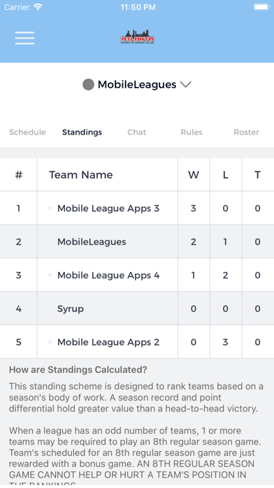Click the L losses column header
274x488 pixels.
coord(226,175)
